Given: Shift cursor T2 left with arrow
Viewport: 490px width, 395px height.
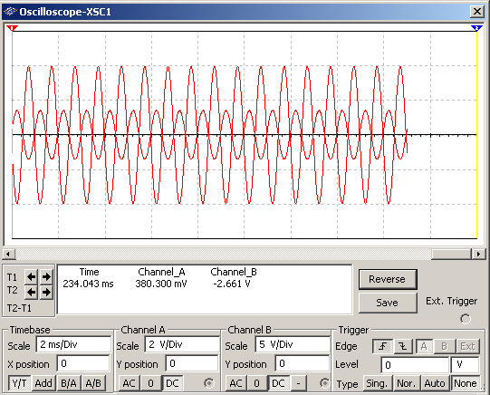Looking at the screenshot, I should tap(31, 293).
